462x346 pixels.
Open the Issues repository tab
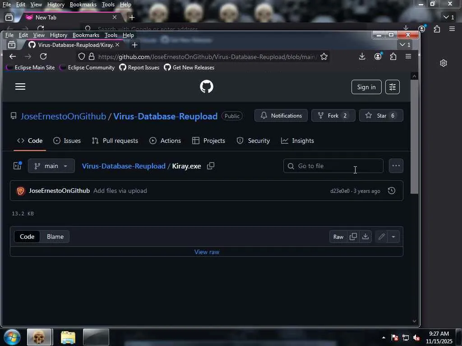point(67,141)
